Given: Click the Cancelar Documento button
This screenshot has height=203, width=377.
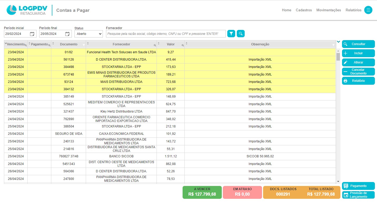Looking at the screenshot, I should tap(358, 72).
